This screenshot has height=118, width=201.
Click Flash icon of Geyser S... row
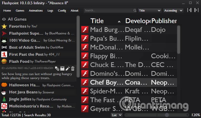pyautogui.click(x=85, y=109)
